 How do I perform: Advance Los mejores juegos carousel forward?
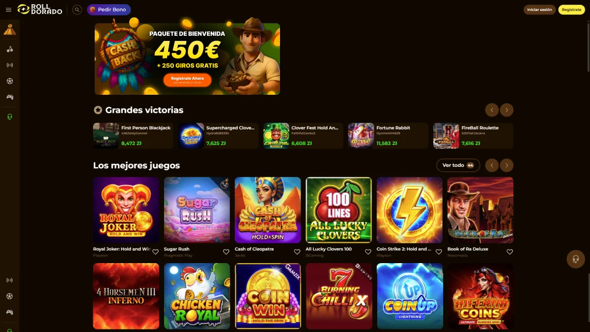tap(507, 165)
